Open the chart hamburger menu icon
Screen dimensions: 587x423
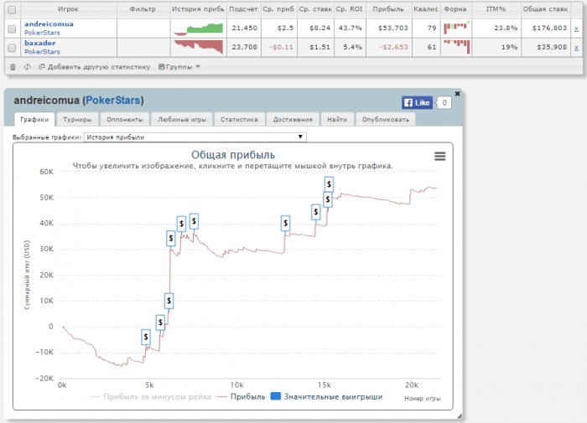click(x=439, y=156)
